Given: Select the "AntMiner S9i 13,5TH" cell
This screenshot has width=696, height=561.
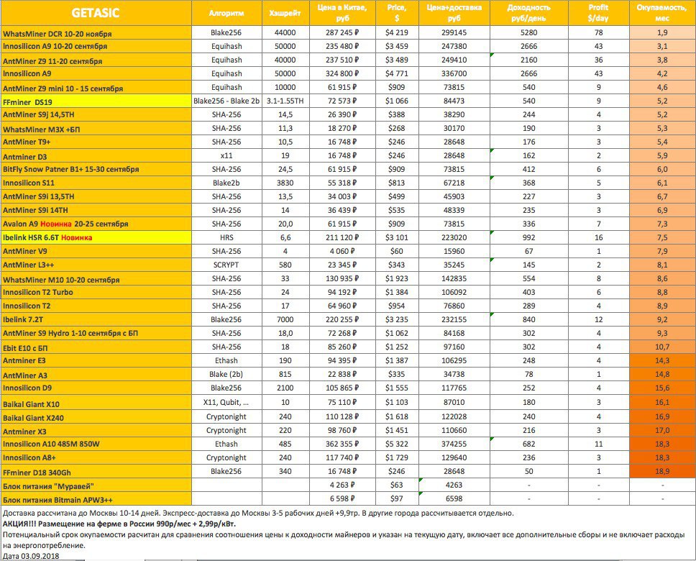Looking at the screenshot, I should (96, 197).
